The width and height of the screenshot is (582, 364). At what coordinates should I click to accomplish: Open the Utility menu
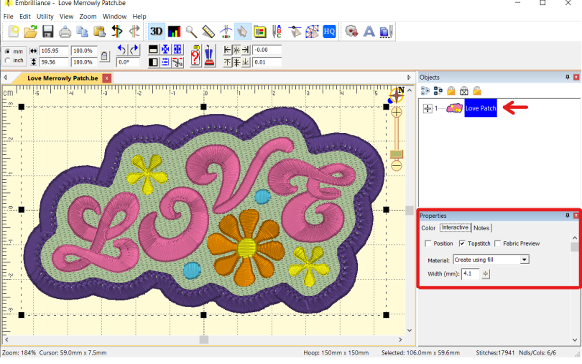44,16
